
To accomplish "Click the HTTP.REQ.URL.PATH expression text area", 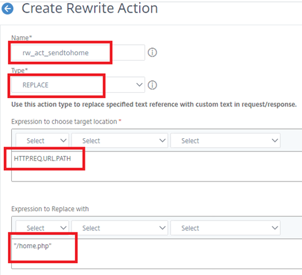I will click(157, 166).
